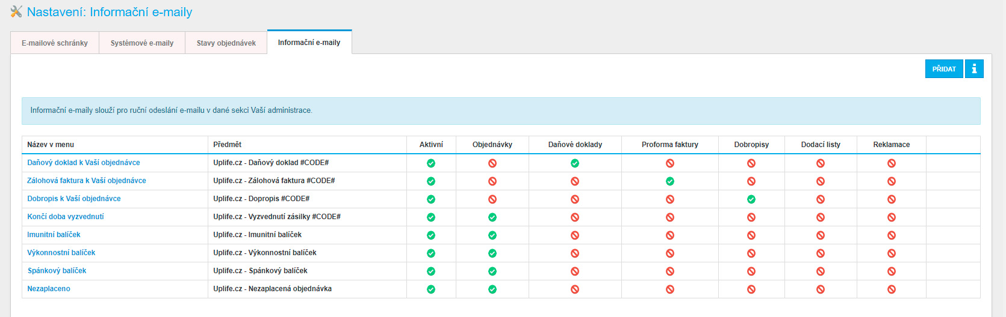The width and height of the screenshot is (1006, 317).
Task: Switch to E-mailové schránky tab
Action: click(x=55, y=43)
